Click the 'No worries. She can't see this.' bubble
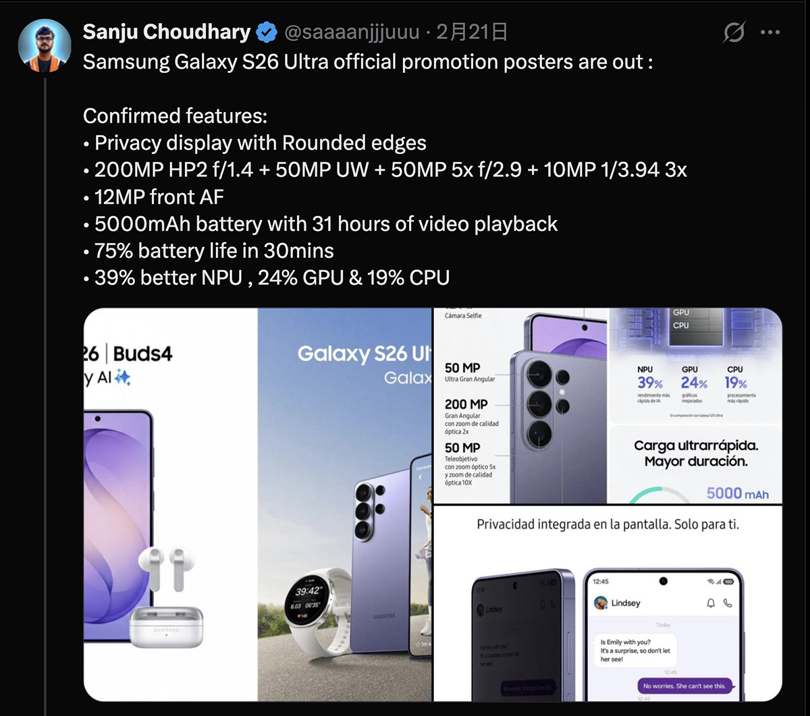 pos(684,686)
